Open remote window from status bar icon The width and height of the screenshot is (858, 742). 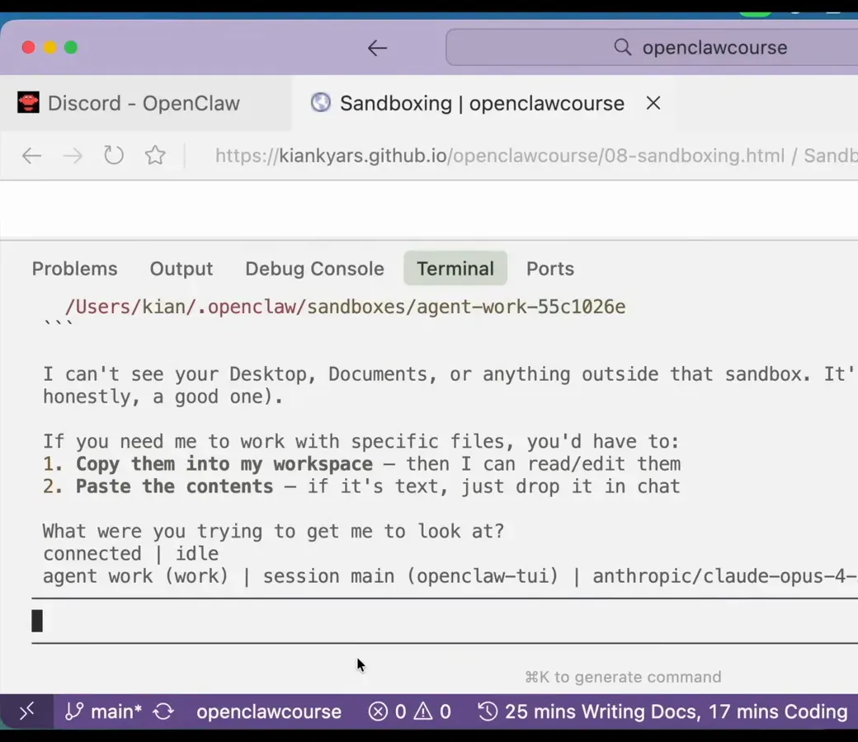coord(26,711)
